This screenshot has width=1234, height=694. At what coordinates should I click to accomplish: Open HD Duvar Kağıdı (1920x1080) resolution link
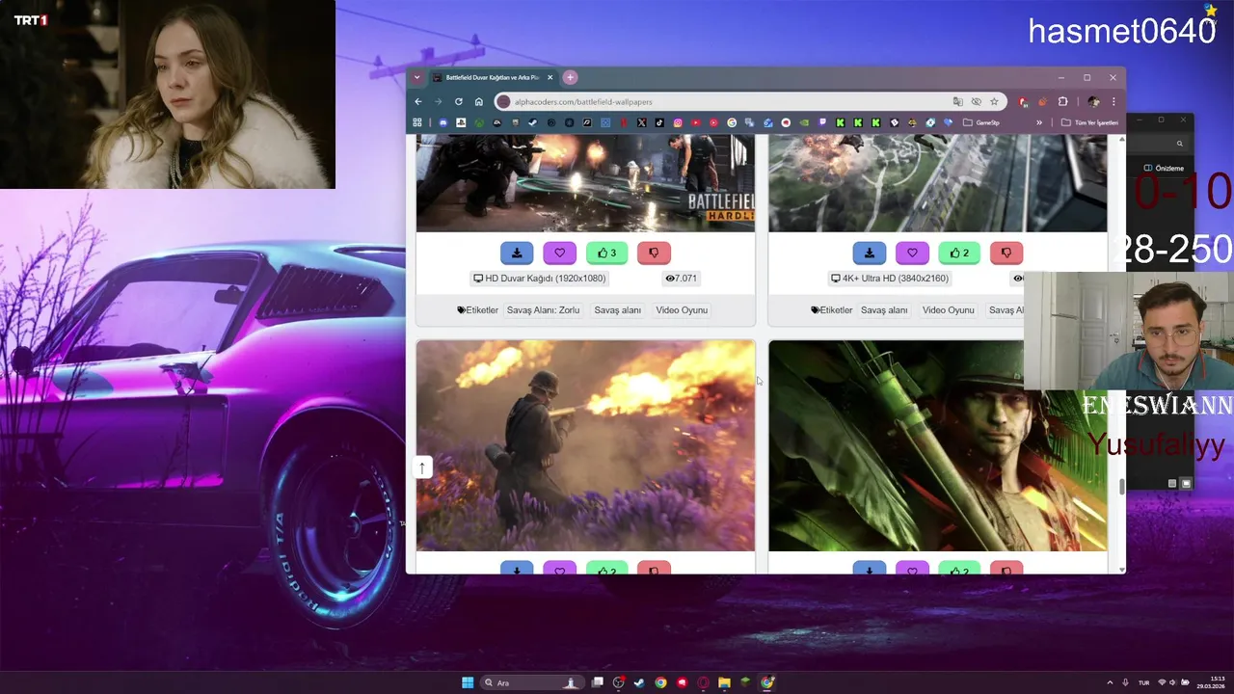(540, 279)
